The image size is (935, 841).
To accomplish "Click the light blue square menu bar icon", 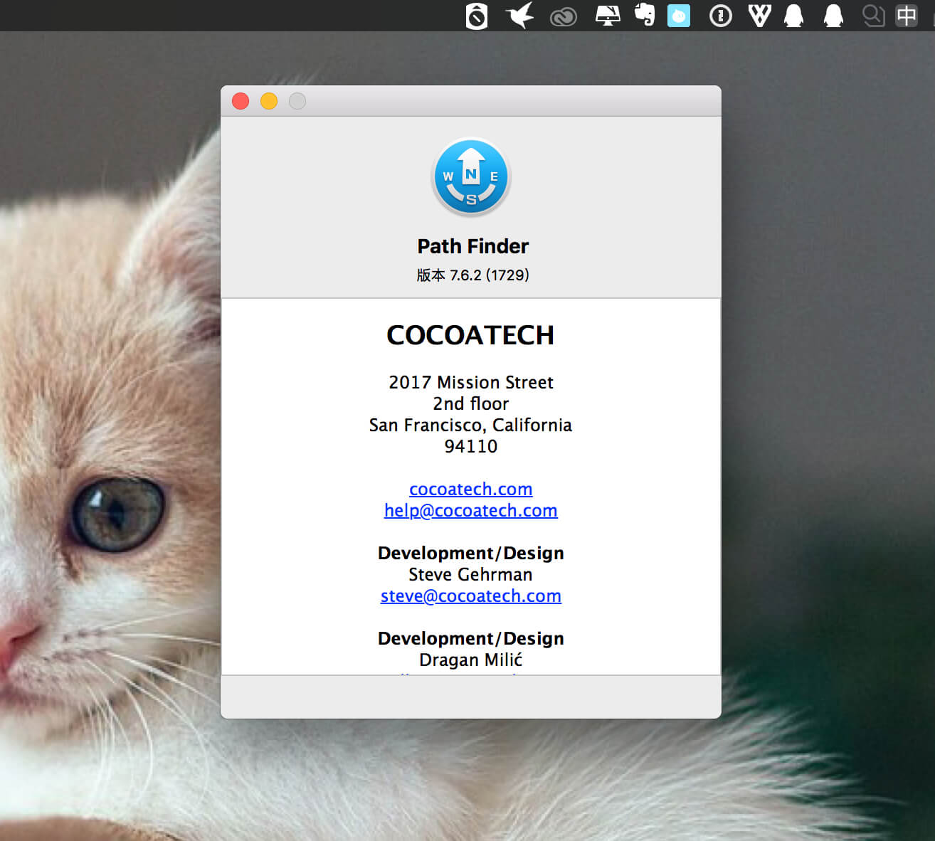I will click(x=679, y=16).
